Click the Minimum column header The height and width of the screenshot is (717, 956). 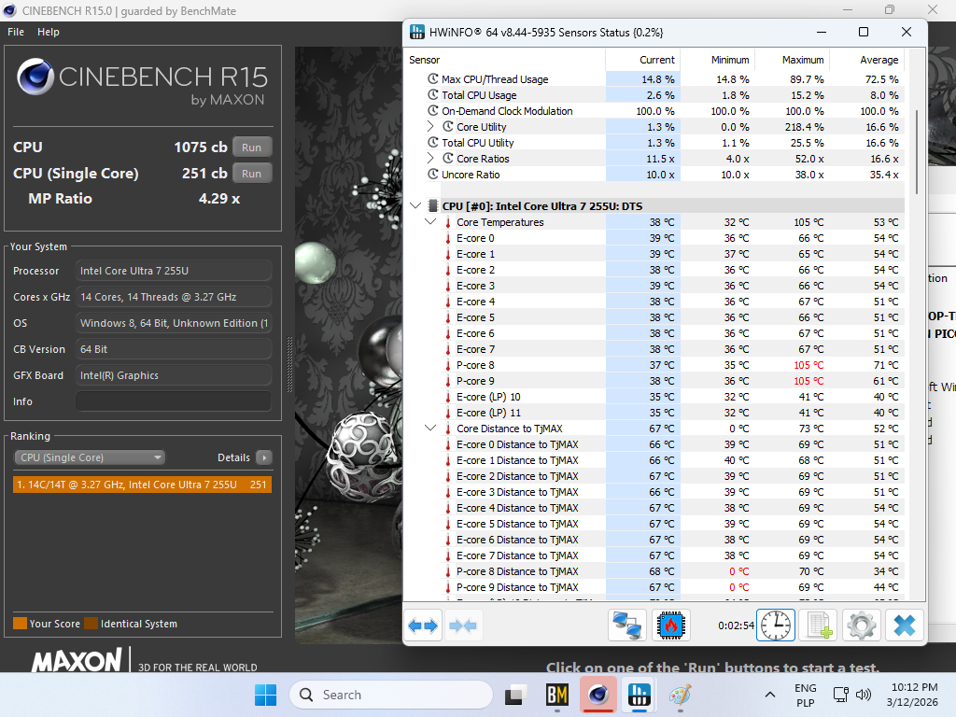coord(717,60)
